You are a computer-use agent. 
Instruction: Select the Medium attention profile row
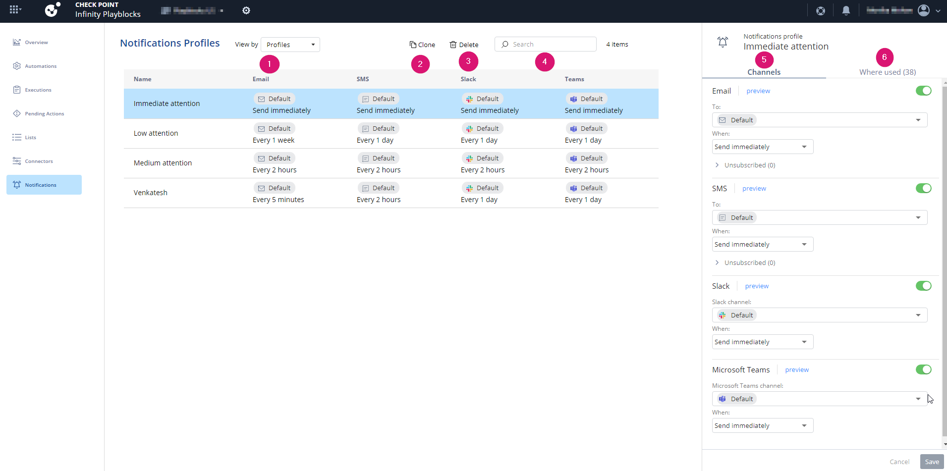[x=391, y=163]
